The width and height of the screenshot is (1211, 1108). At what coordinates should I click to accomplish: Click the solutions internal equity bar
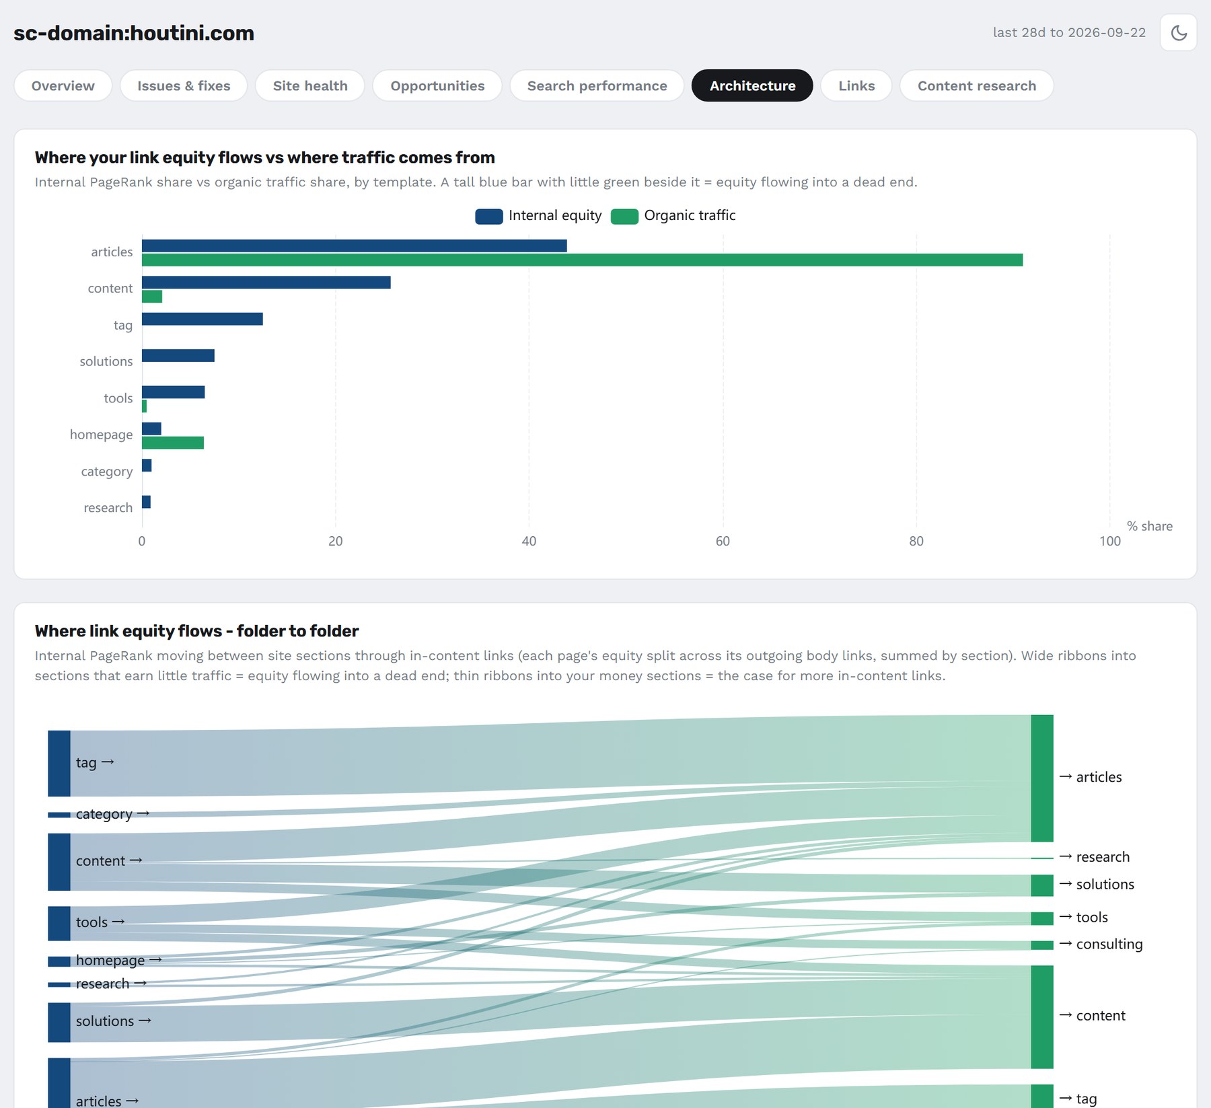178,355
